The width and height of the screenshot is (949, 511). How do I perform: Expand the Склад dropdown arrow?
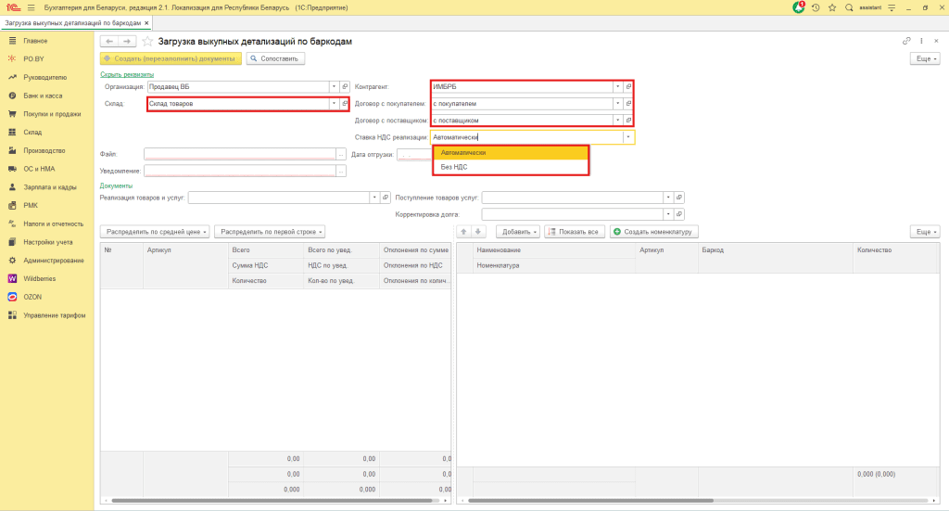point(334,104)
